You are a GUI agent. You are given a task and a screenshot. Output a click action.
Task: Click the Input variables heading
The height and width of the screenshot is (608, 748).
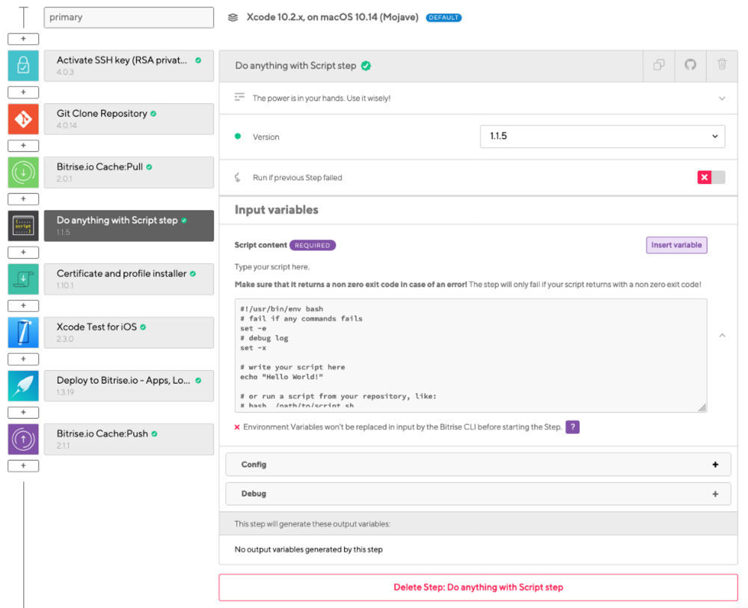click(276, 210)
